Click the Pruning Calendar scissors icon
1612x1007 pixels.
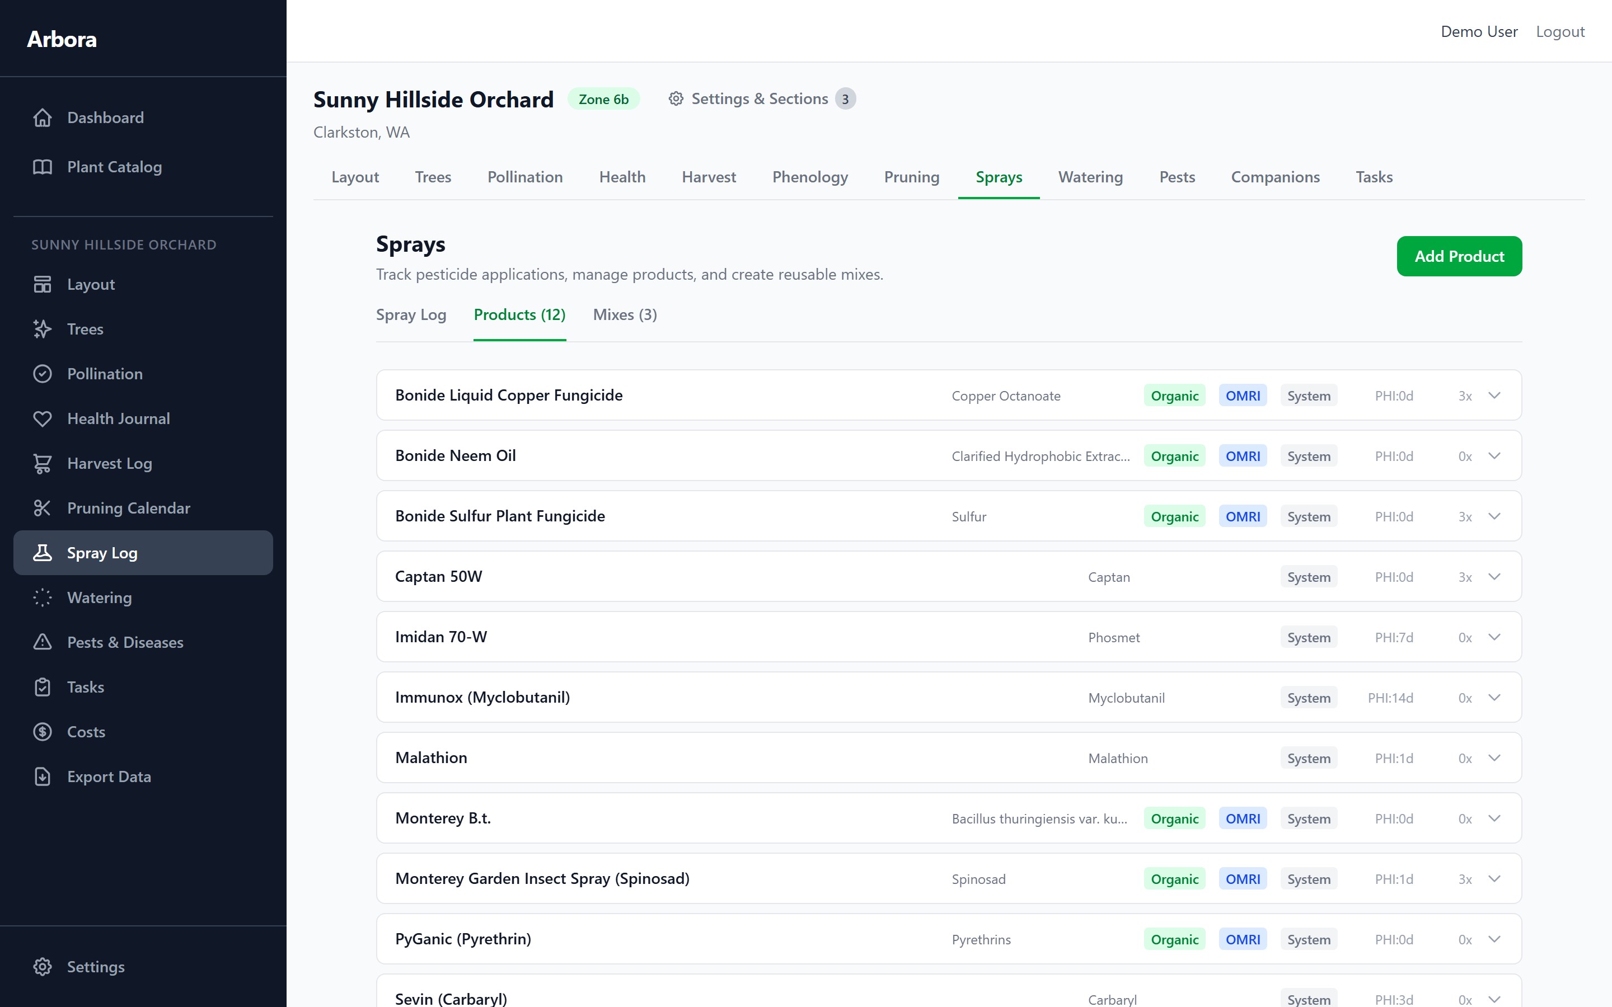(43, 508)
